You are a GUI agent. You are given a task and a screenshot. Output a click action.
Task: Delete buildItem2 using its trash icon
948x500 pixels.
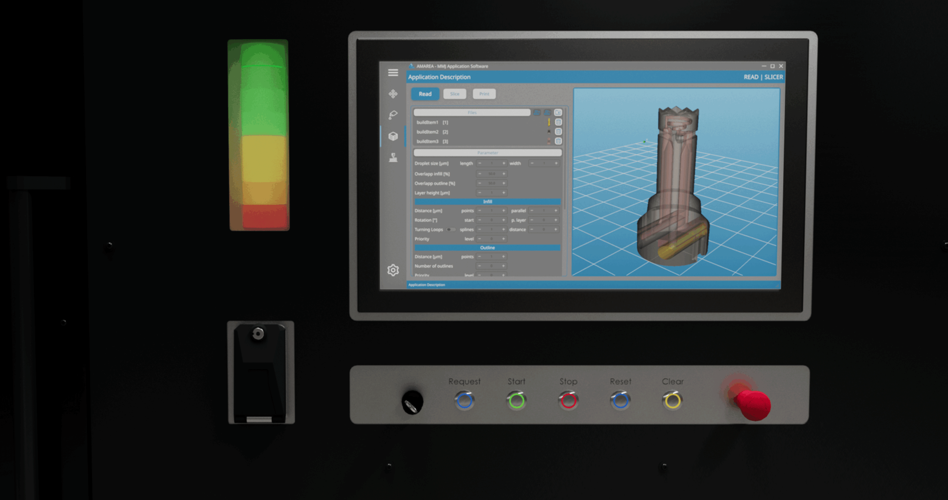(x=558, y=131)
